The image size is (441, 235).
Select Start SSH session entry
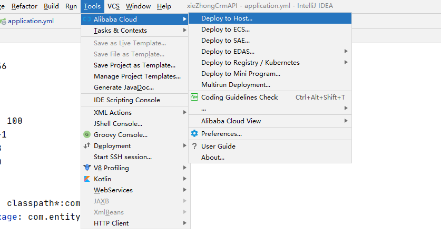coord(123,156)
